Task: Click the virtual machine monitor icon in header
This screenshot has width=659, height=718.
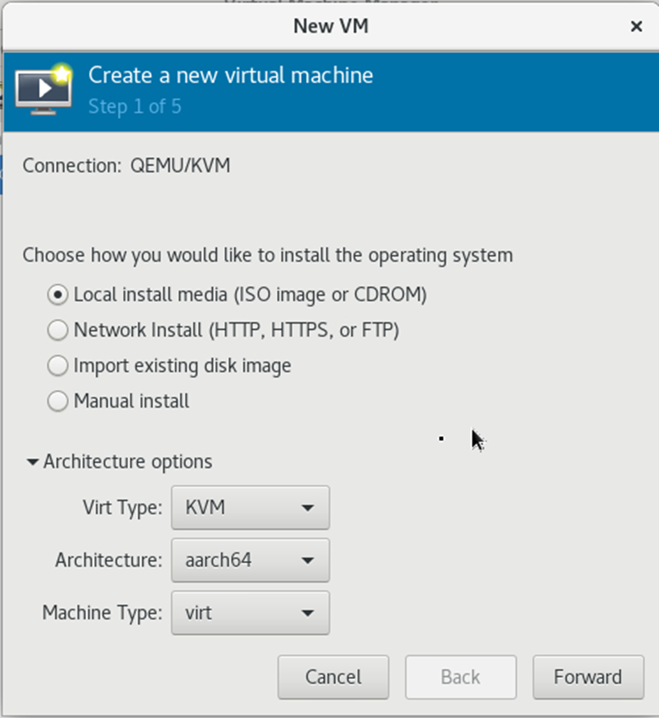Action: pos(44,90)
